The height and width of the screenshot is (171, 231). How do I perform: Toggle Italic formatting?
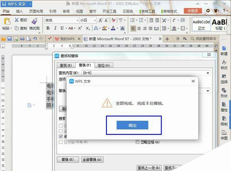click(55, 28)
